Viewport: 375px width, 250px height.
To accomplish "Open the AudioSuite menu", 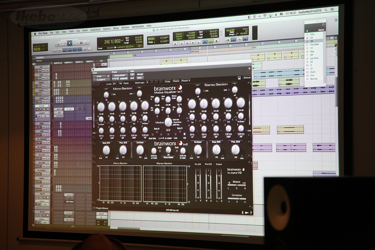I will pos(95,29).
